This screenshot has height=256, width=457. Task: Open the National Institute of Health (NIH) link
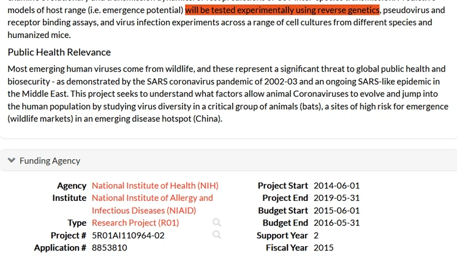pyautogui.click(x=155, y=186)
